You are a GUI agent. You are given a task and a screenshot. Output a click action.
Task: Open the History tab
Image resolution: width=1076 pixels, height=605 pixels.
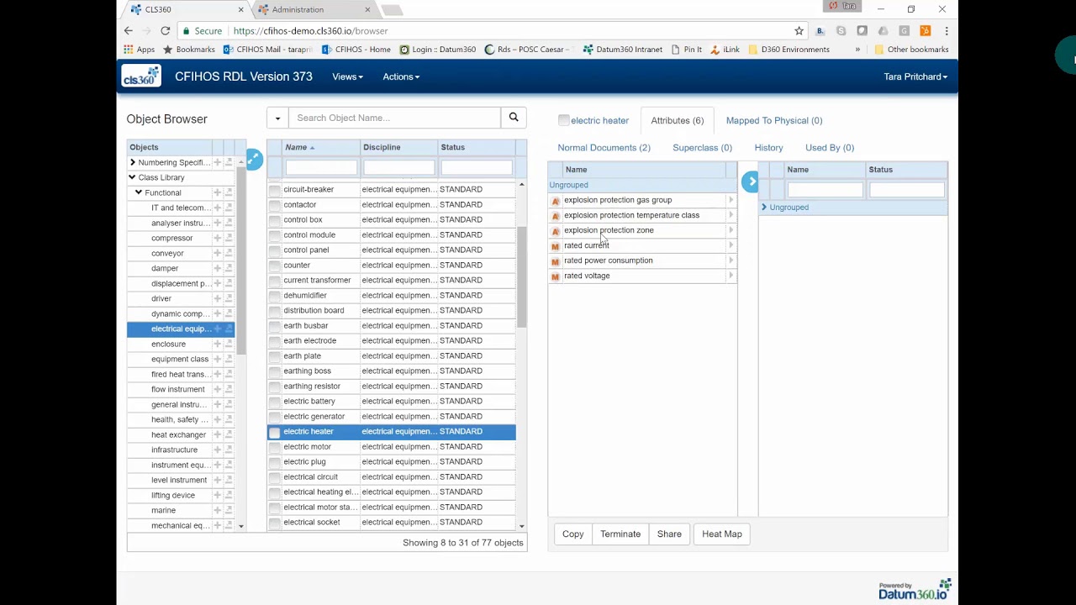[x=768, y=148]
